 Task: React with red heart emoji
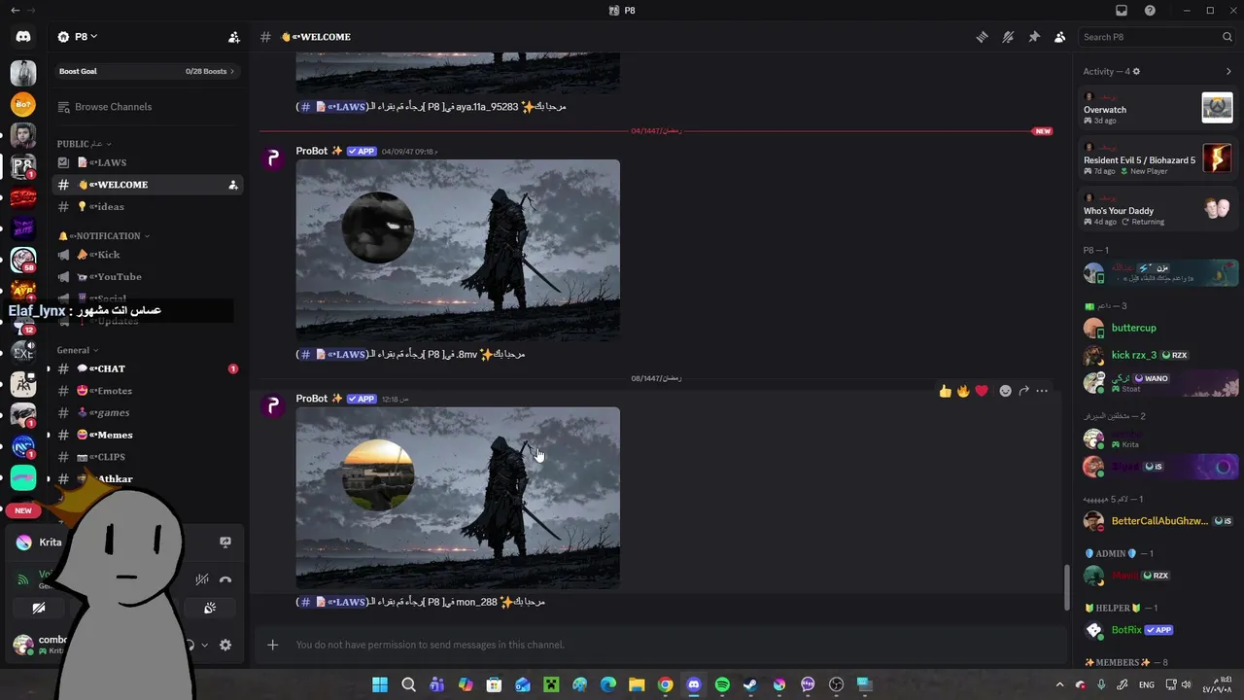982,391
